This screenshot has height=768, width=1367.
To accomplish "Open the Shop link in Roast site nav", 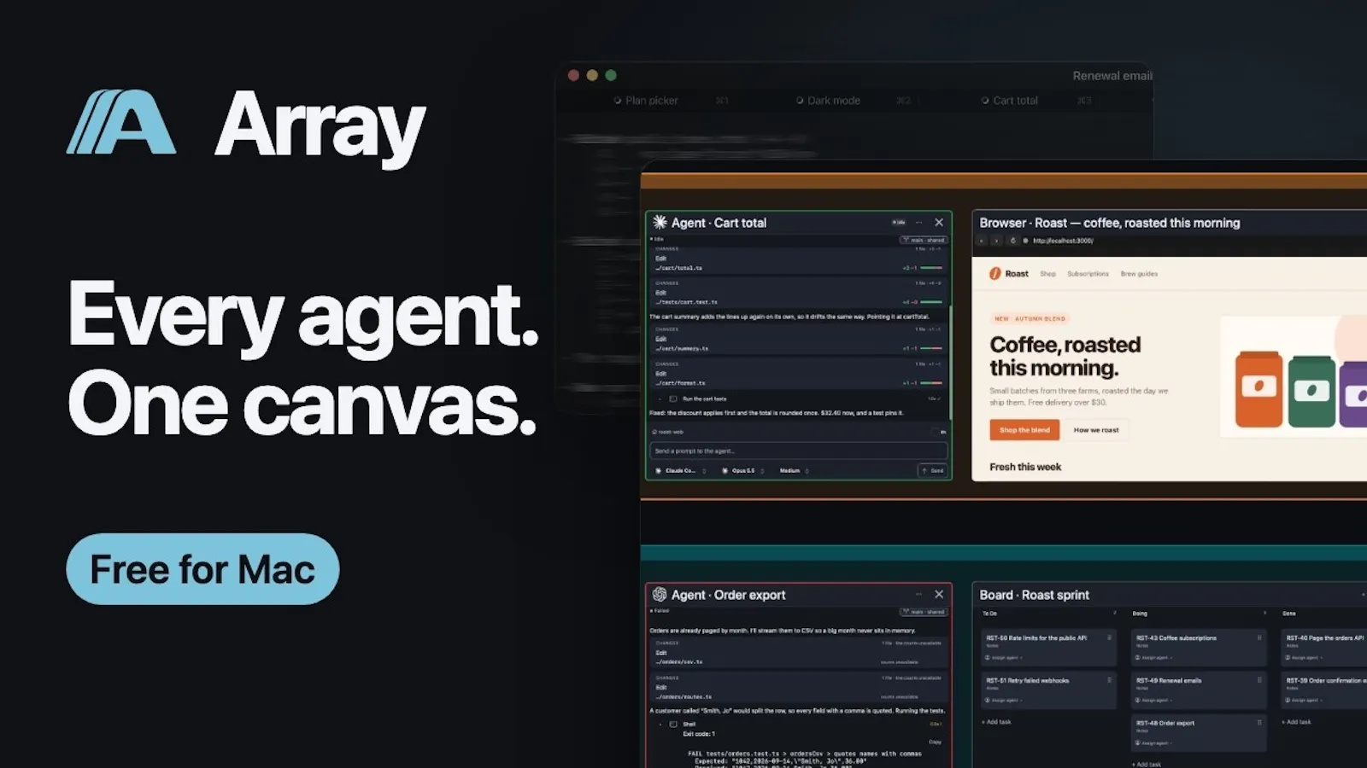I will click(x=1047, y=274).
